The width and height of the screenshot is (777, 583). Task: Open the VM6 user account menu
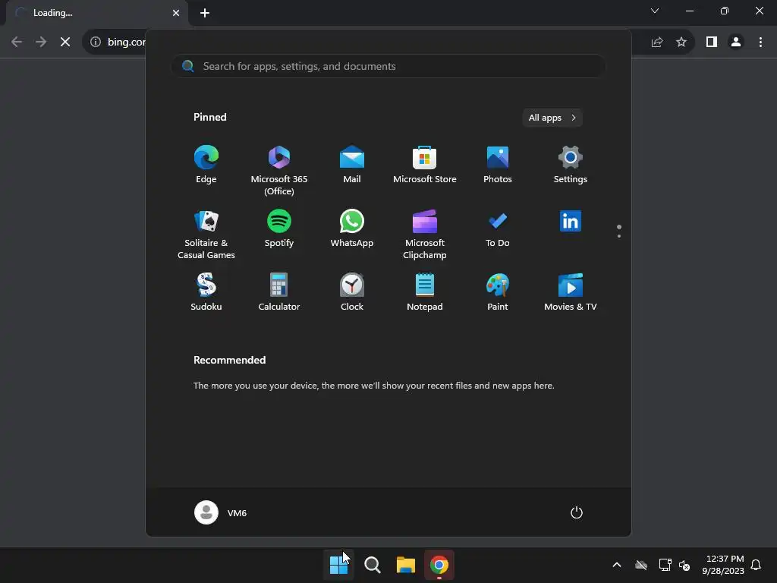pos(221,512)
